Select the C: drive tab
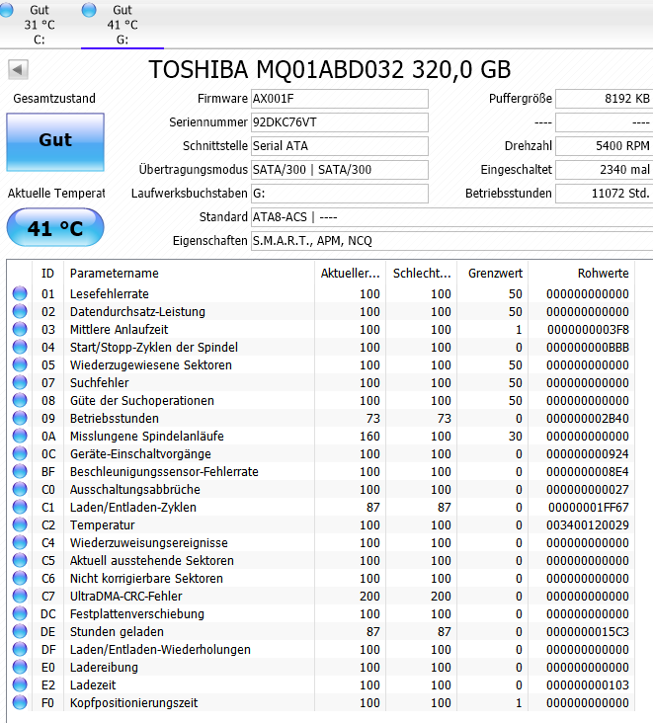 coord(40,24)
